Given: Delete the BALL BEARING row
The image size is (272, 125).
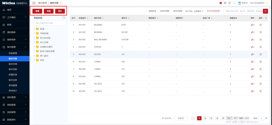Looking at the screenshot, I should pos(260,40).
